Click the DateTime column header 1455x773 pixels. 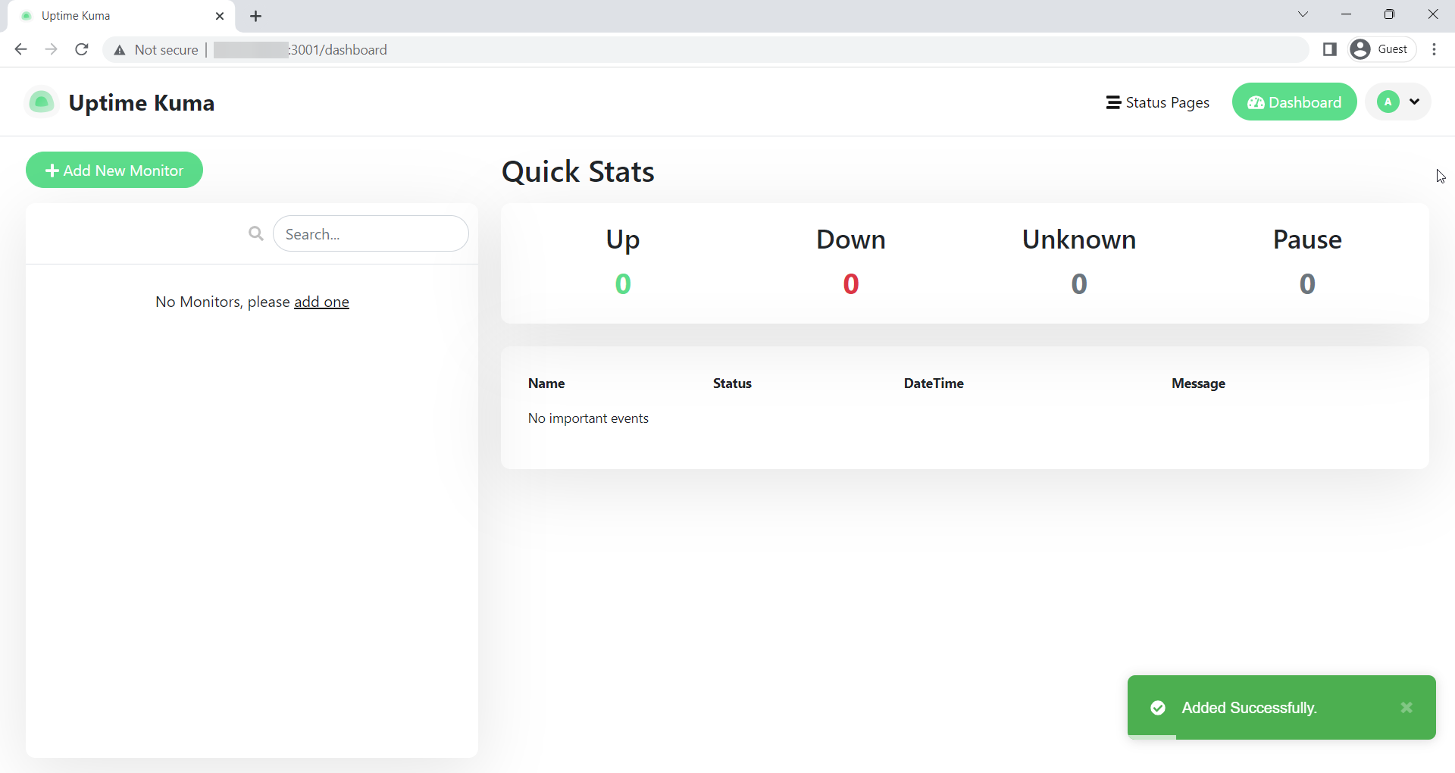click(934, 383)
